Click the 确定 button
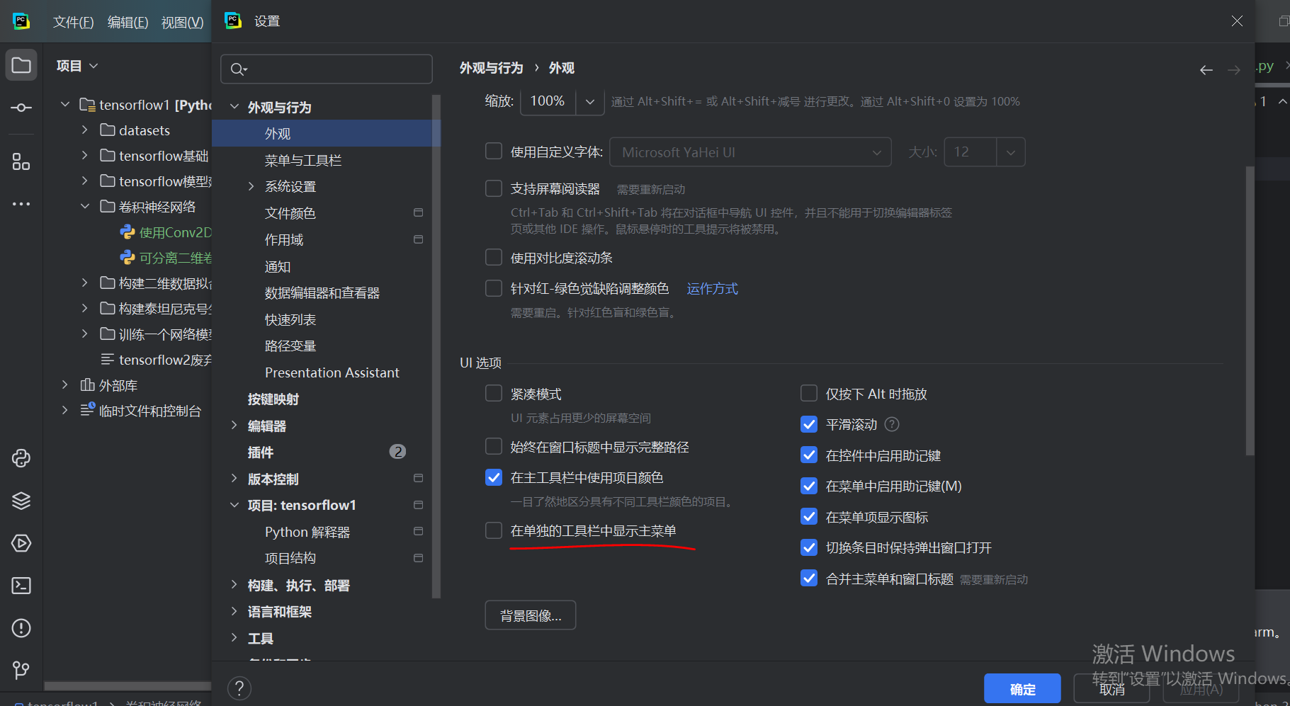 (1022, 688)
